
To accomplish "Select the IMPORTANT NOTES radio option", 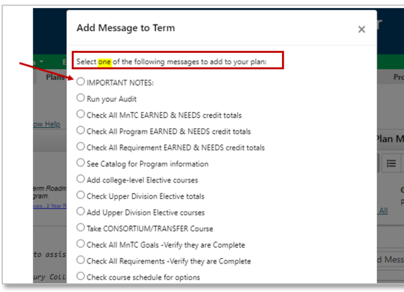I will click(x=81, y=81).
